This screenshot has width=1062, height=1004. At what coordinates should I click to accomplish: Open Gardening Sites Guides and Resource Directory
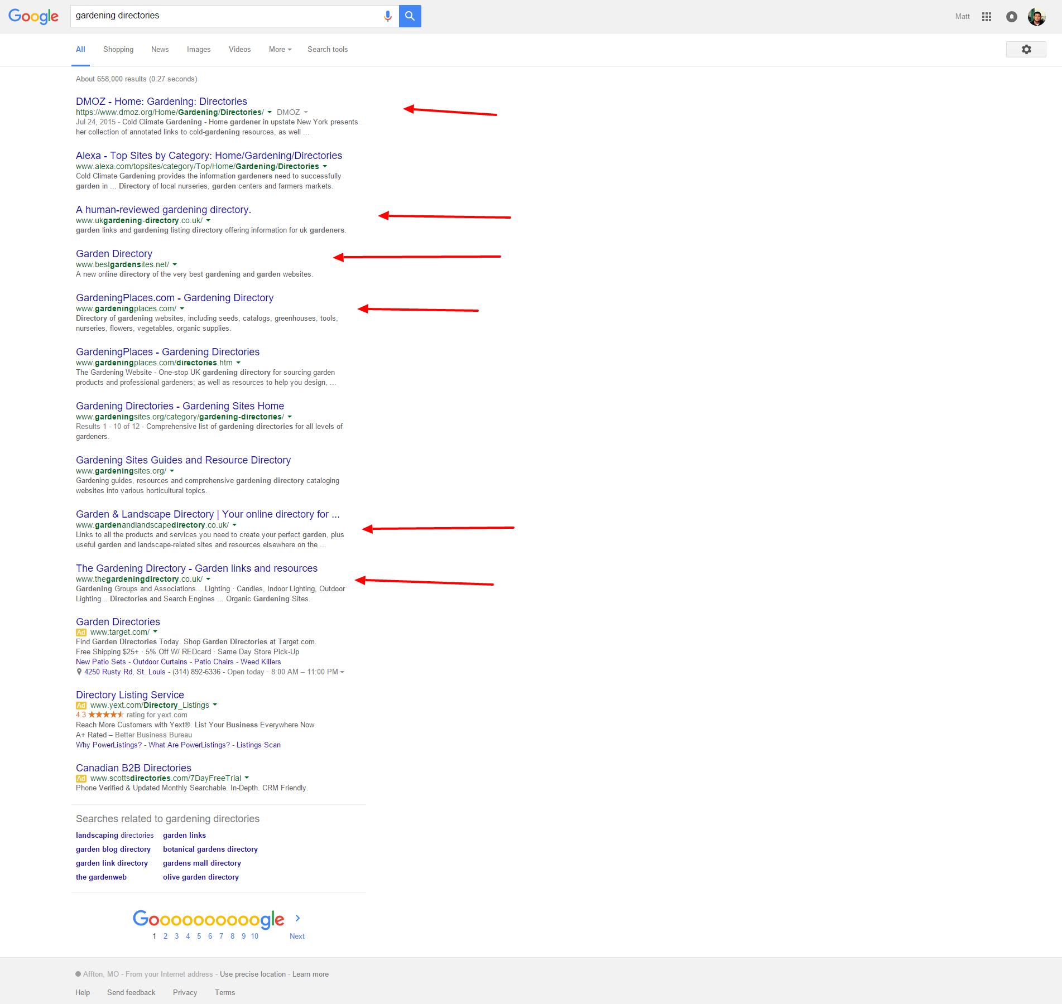coord(183,460)
